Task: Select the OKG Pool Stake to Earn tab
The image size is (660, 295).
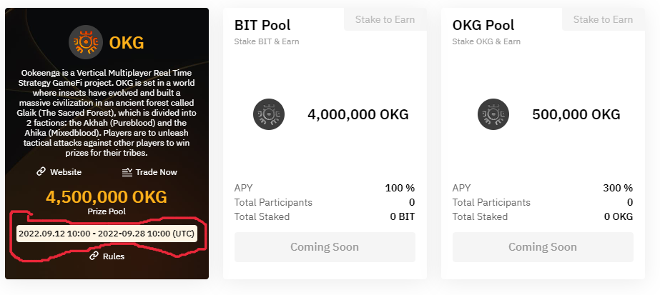Action: pos(603,19)
